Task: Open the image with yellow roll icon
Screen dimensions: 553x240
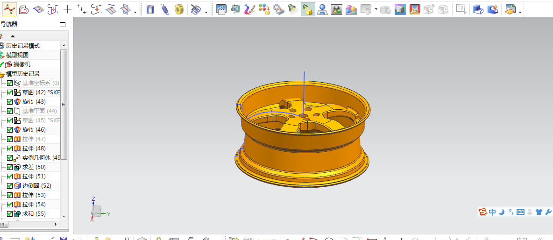Action: (510, 9)
